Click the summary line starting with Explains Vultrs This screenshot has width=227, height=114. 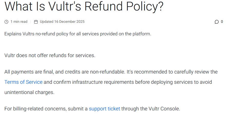[78, 34]
